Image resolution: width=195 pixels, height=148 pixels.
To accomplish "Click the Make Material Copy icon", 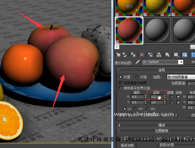I will [150, 55].
